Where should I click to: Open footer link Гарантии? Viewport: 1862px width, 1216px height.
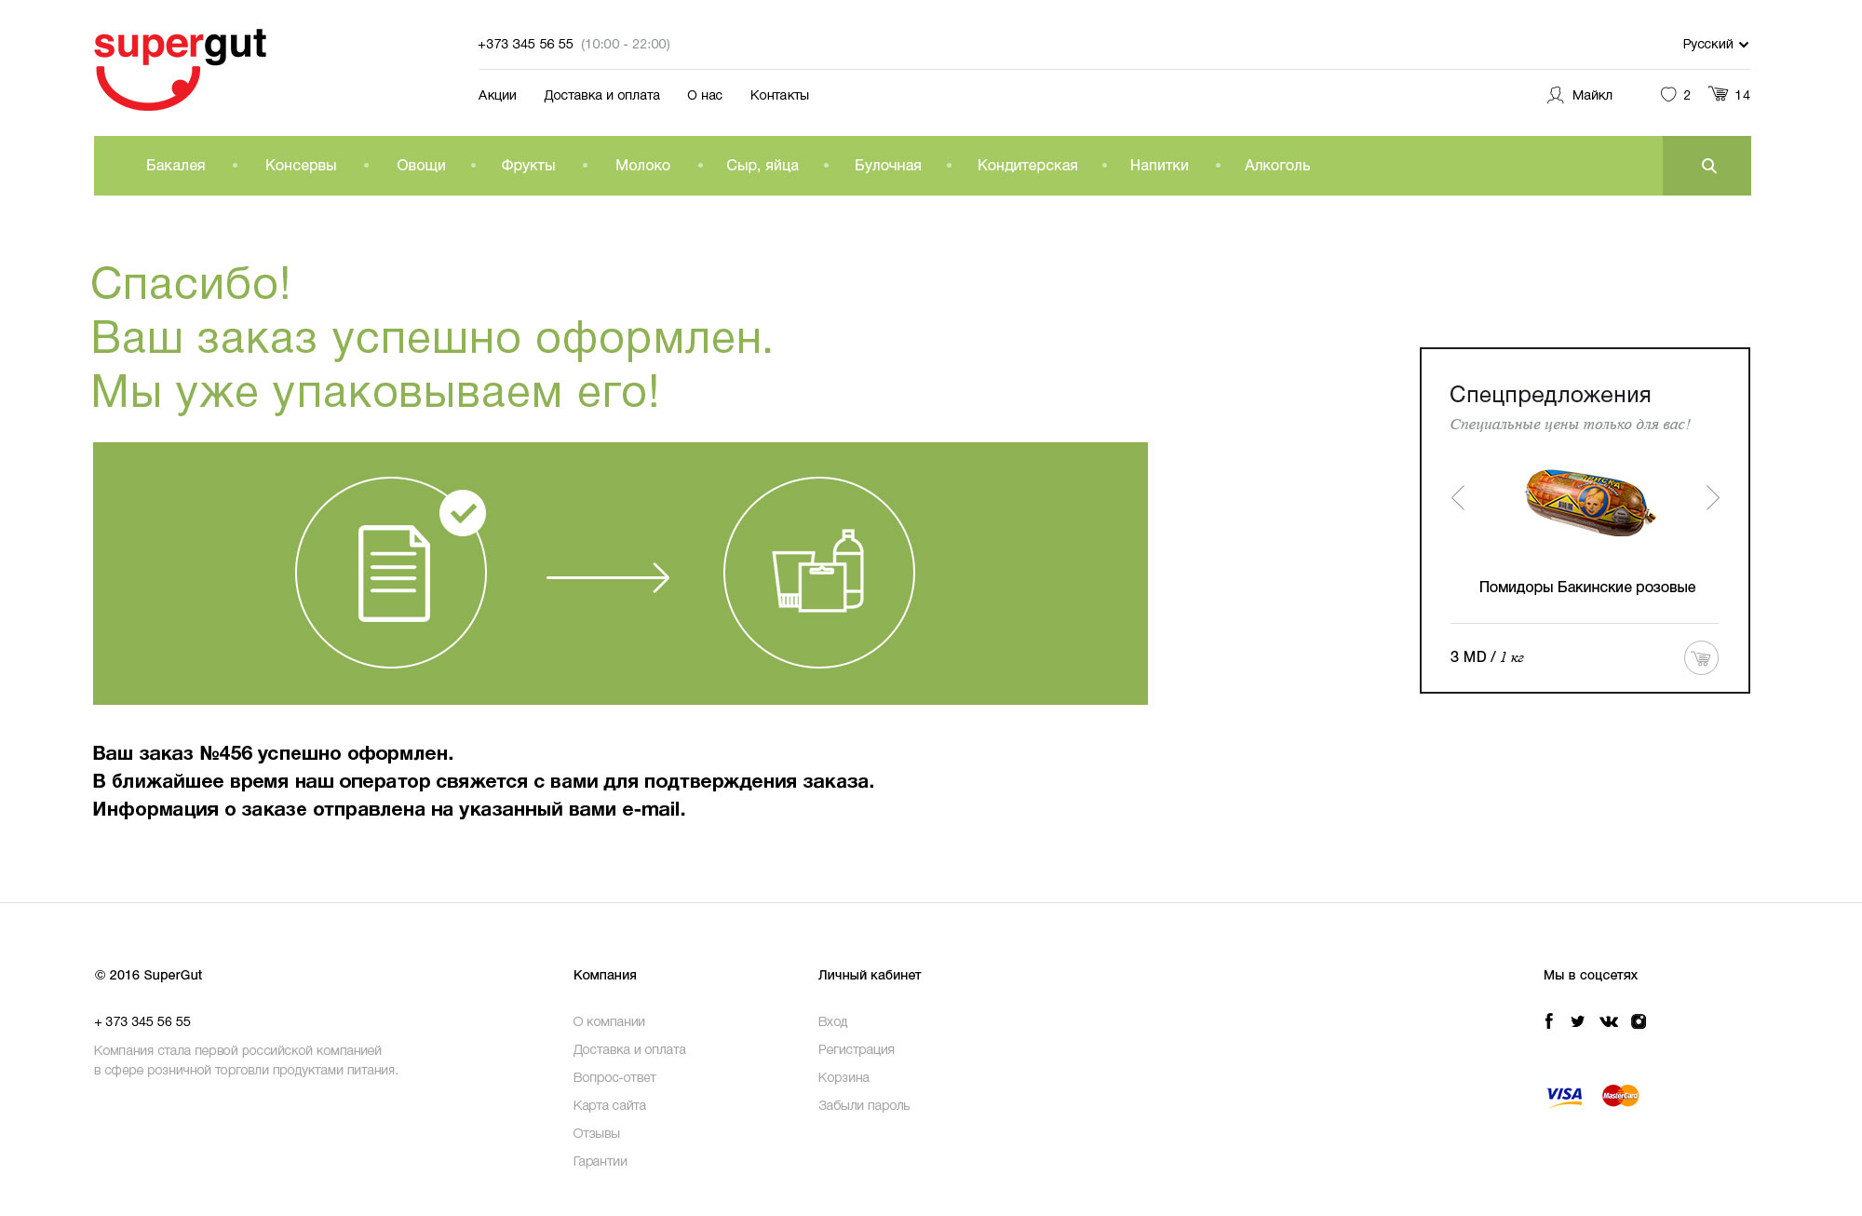[x=600, y=1161]
